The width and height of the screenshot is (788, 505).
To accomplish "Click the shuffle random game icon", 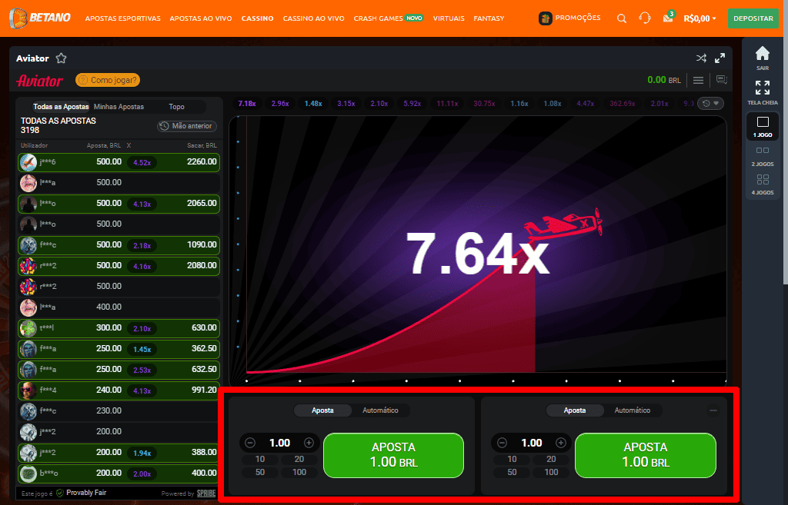I will click(701, 58).
